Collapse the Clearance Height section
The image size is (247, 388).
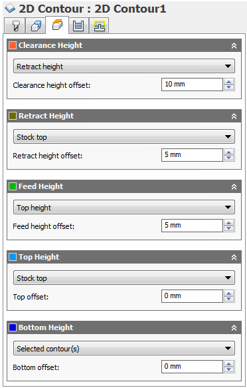[234, 45]
